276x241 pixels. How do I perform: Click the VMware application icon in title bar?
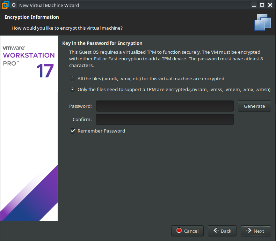[x=5, y=5]
